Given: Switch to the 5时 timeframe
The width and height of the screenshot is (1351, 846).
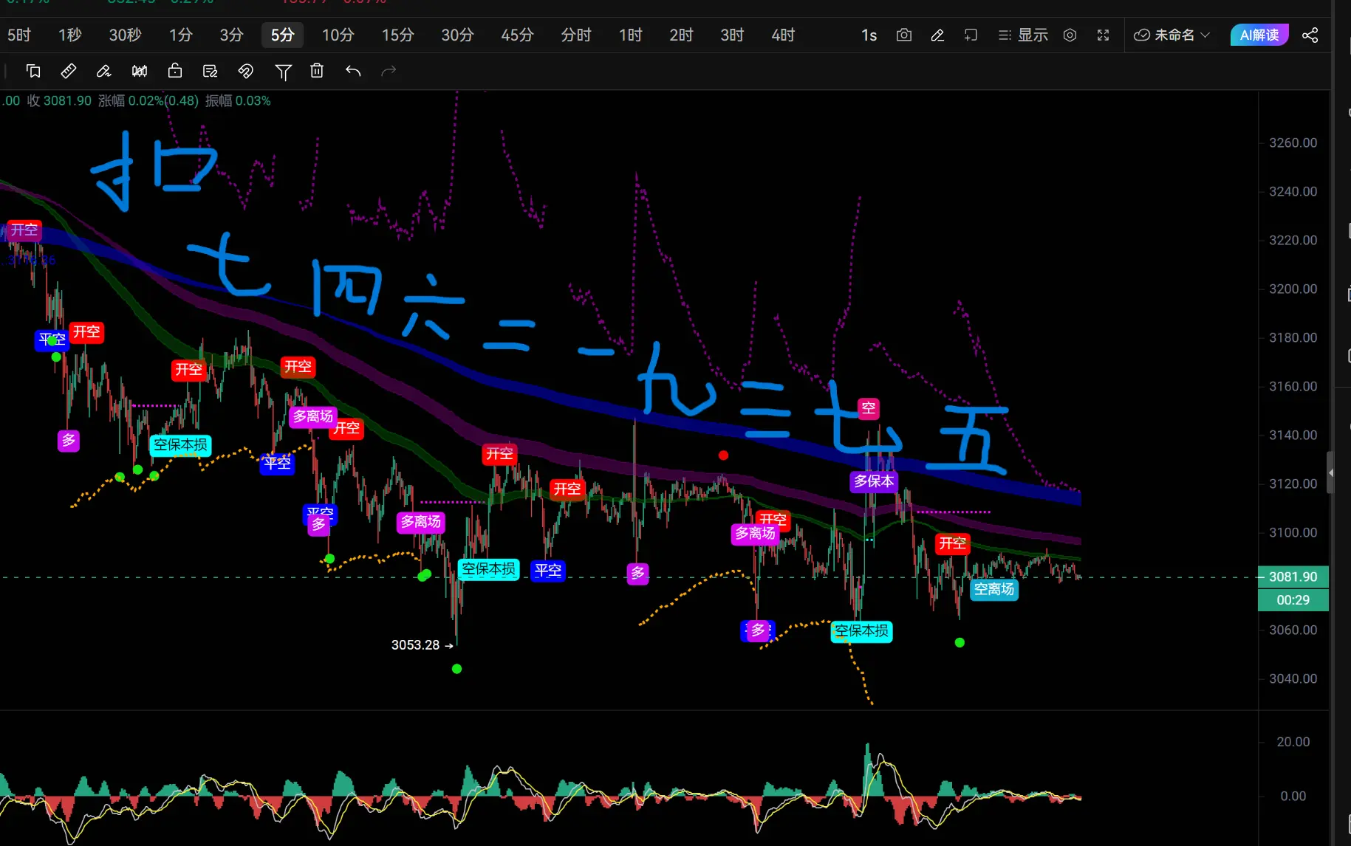Looking at the screenshot, I should [19, 35].
